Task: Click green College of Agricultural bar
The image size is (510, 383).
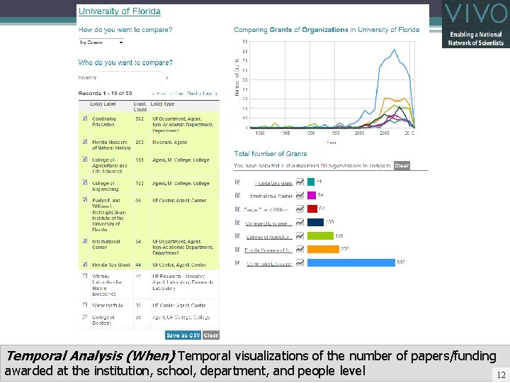Action: 320,235
